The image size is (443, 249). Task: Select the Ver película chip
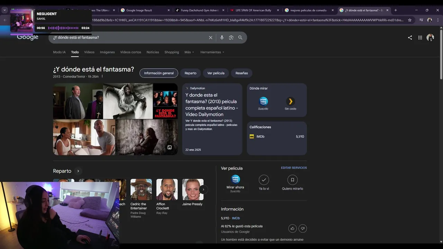coord(216,73)
